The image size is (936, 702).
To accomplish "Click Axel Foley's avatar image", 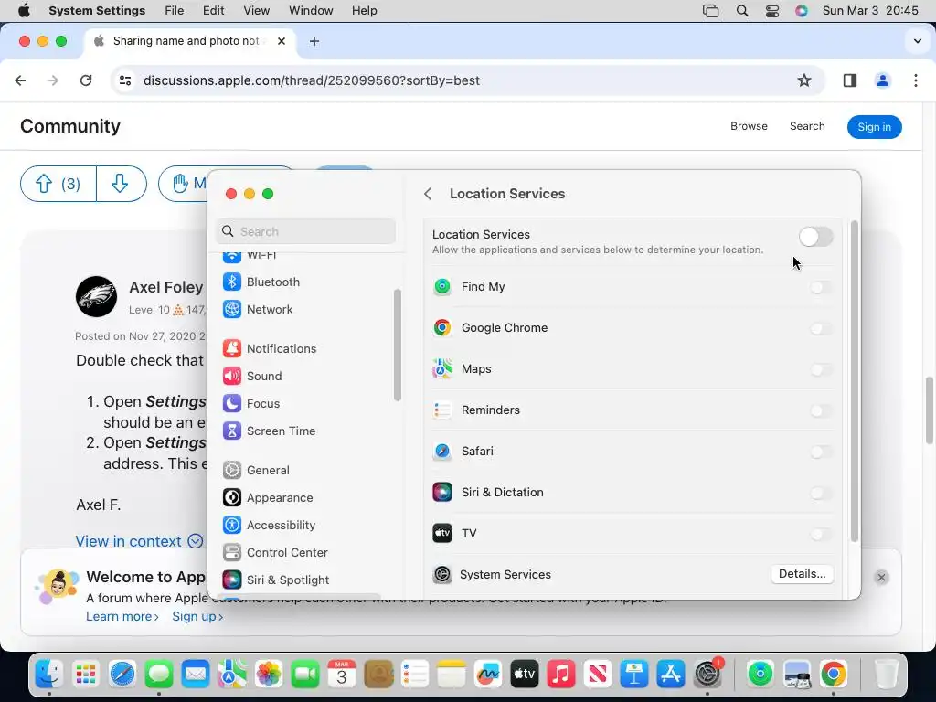I will [96, 296].
